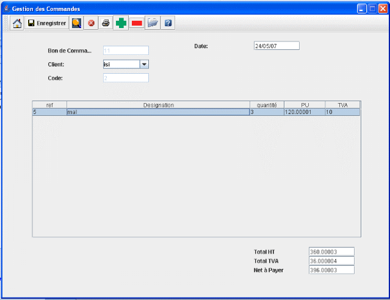The height and width of the screenshot is (300, 390).
Task: Click the Total HT field
Action: [x=331, y=251]
